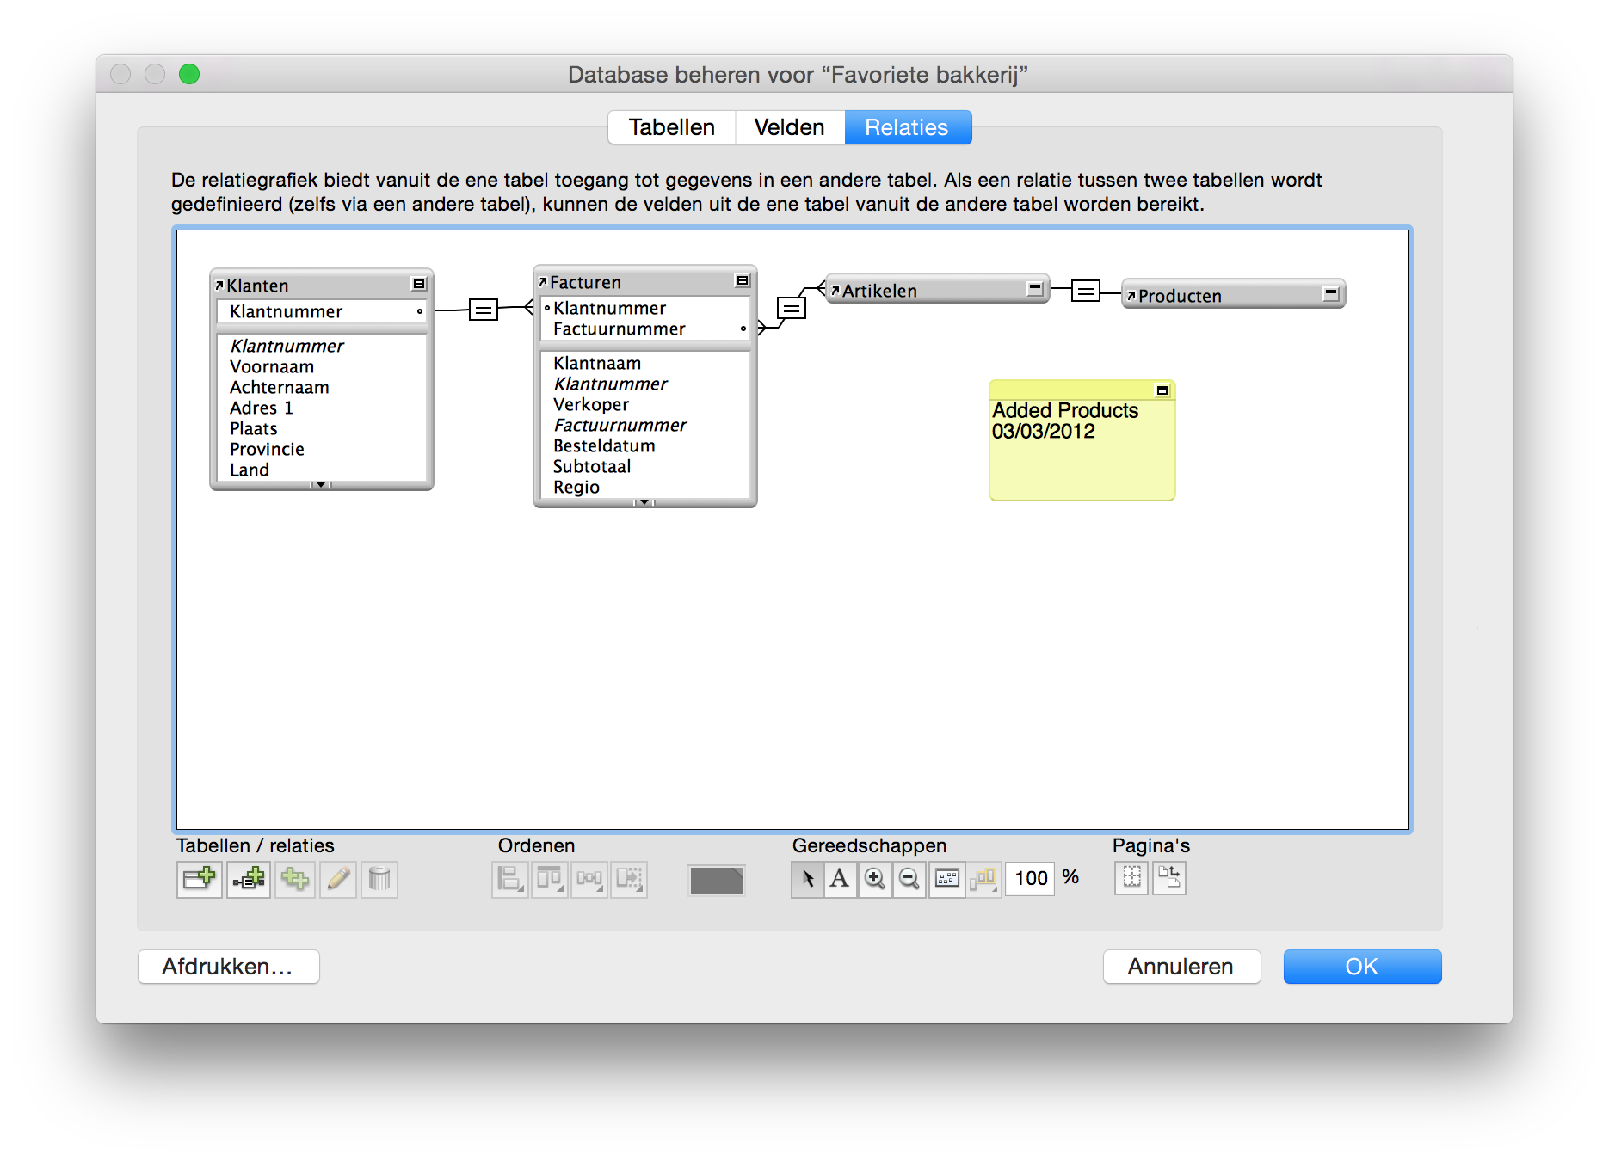Screen dimensions: 1609x1161
Task: Switch to the Velden tab
Action: coord(789,127)
